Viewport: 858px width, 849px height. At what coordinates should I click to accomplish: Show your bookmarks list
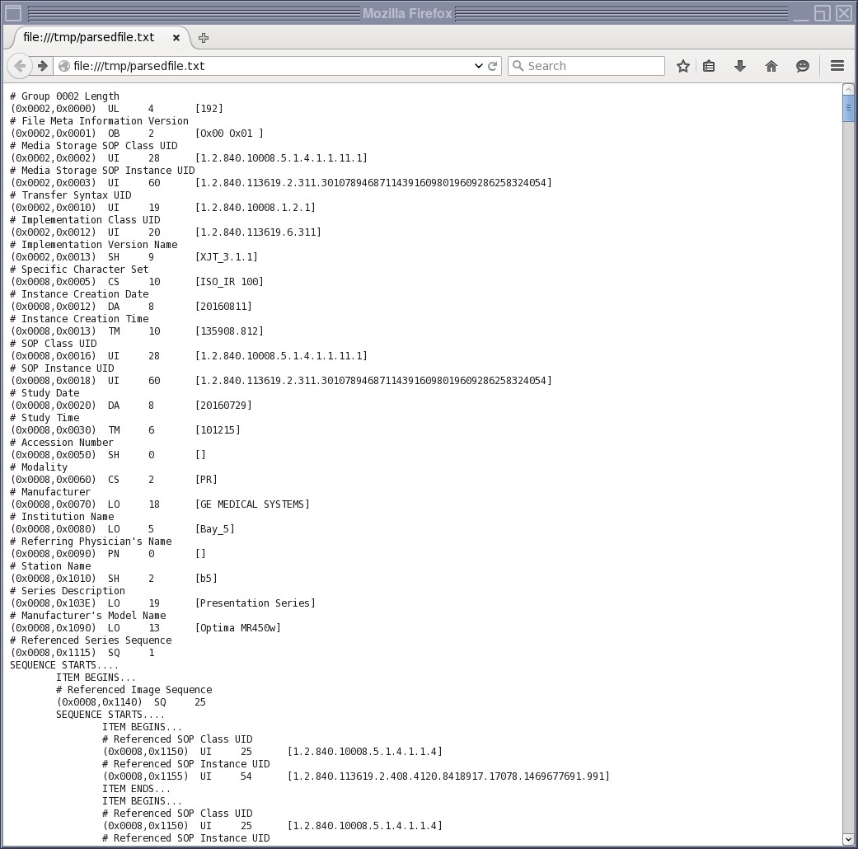pyautogui.click(x=709, y=66)
